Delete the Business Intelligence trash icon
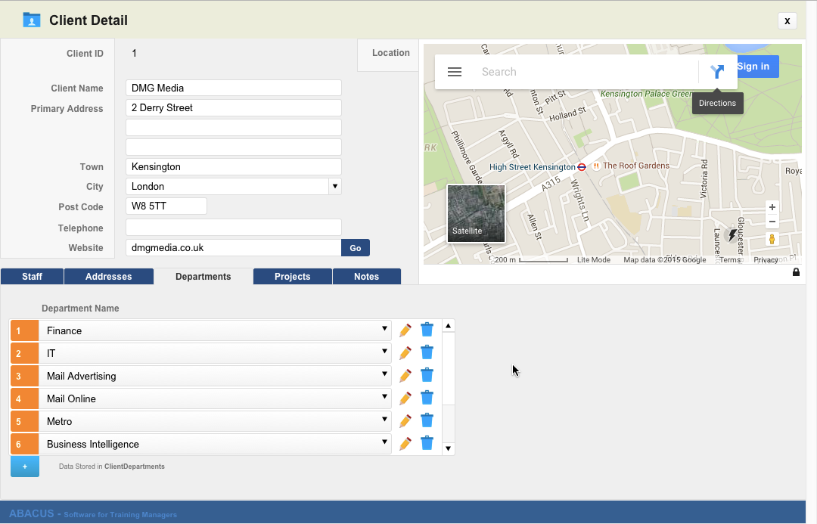817x524 pixels. coord(427,443)
